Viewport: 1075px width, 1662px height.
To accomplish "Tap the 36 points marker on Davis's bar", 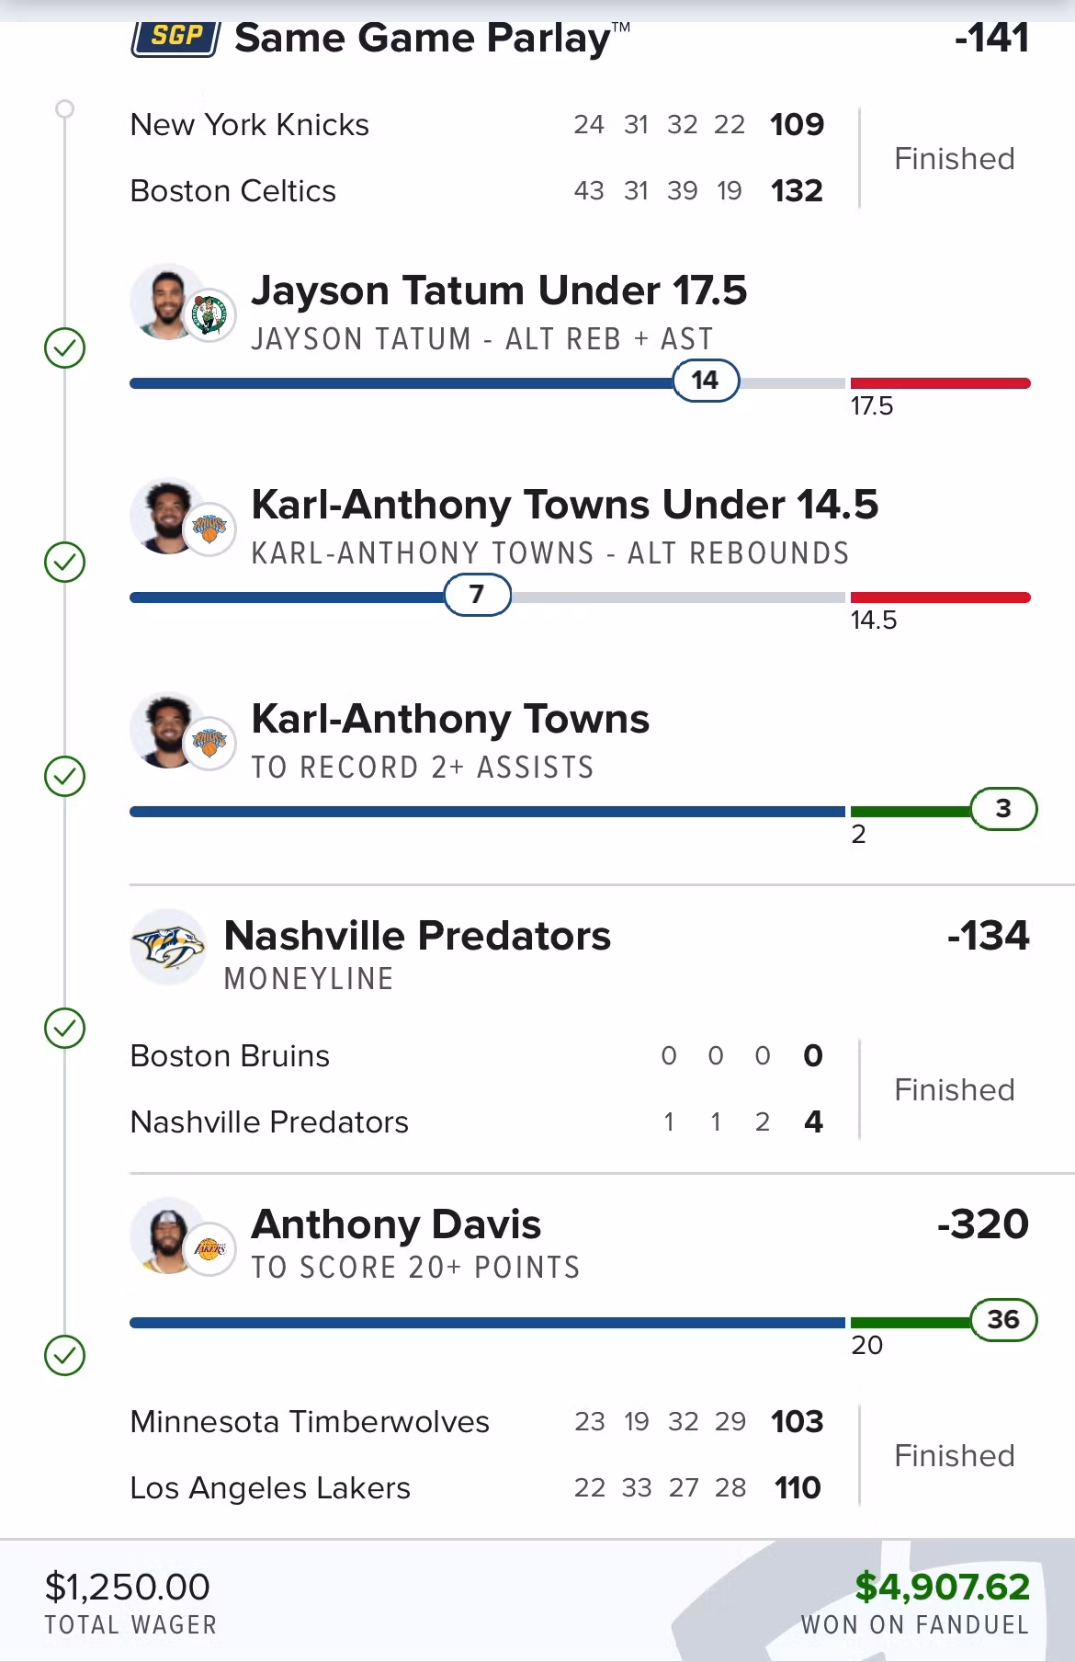I will (x=1003, y=1320).
